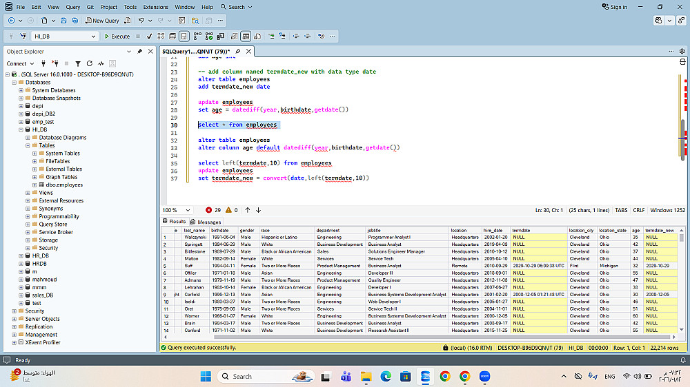Click the Object Explorer filter icon
The width and height of the screenshot is (690, 387).
79,63
